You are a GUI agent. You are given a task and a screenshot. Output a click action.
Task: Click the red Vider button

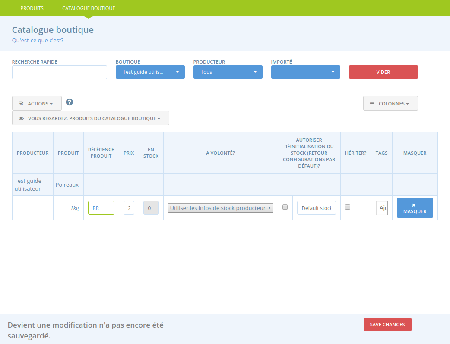point(383,72)
